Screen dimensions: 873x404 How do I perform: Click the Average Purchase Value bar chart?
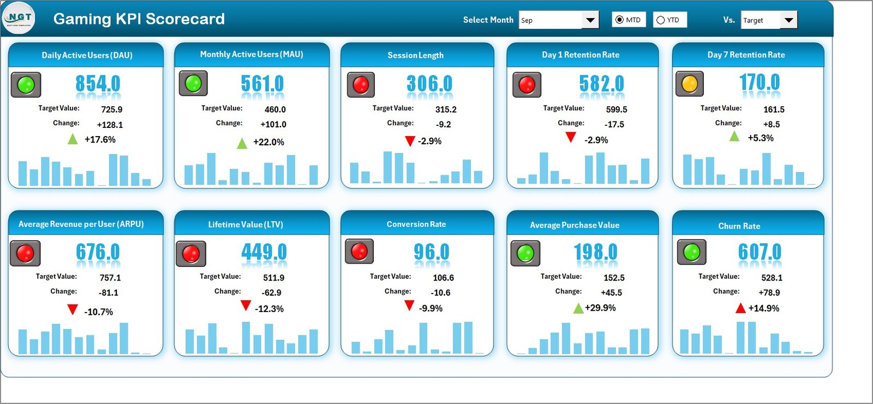582,338
